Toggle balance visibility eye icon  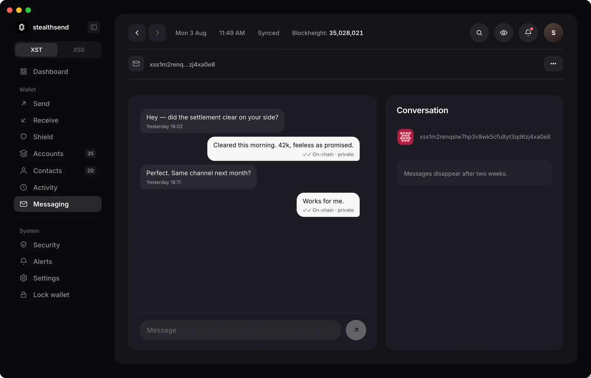coord(504,33)
